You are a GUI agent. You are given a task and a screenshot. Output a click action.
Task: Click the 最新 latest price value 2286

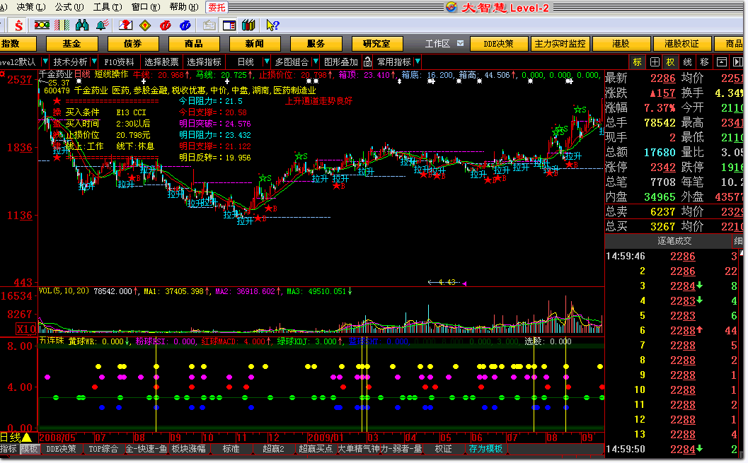[663, 78]
